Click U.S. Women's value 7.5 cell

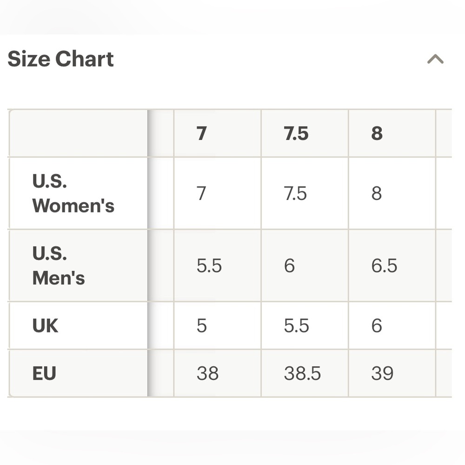tap(305, 193)
